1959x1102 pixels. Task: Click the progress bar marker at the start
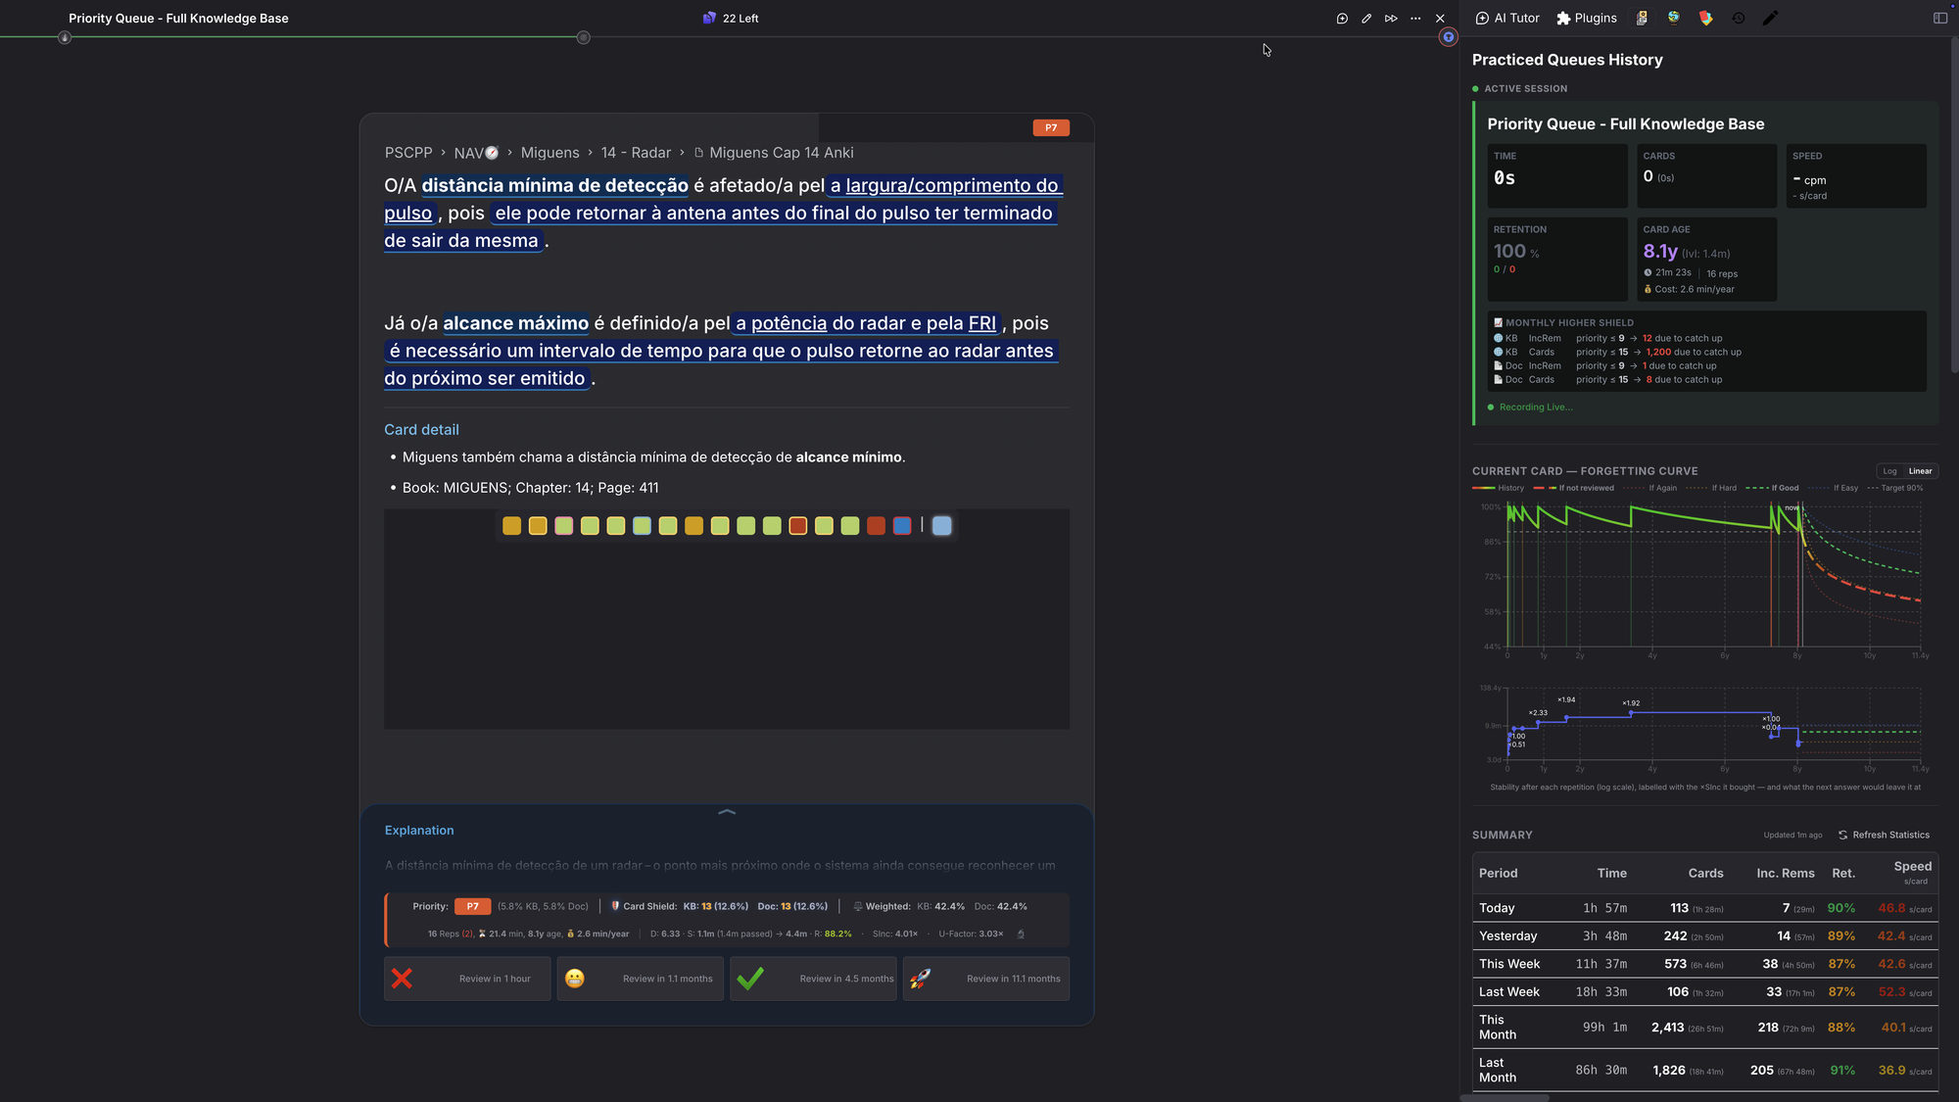[65, 37]
